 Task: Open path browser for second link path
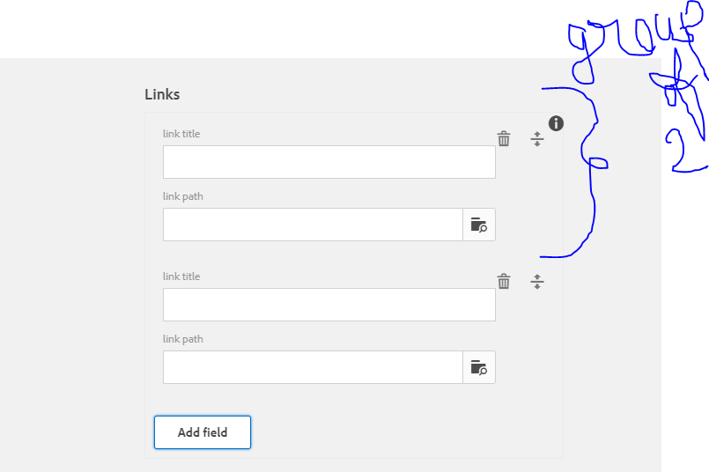479,367
